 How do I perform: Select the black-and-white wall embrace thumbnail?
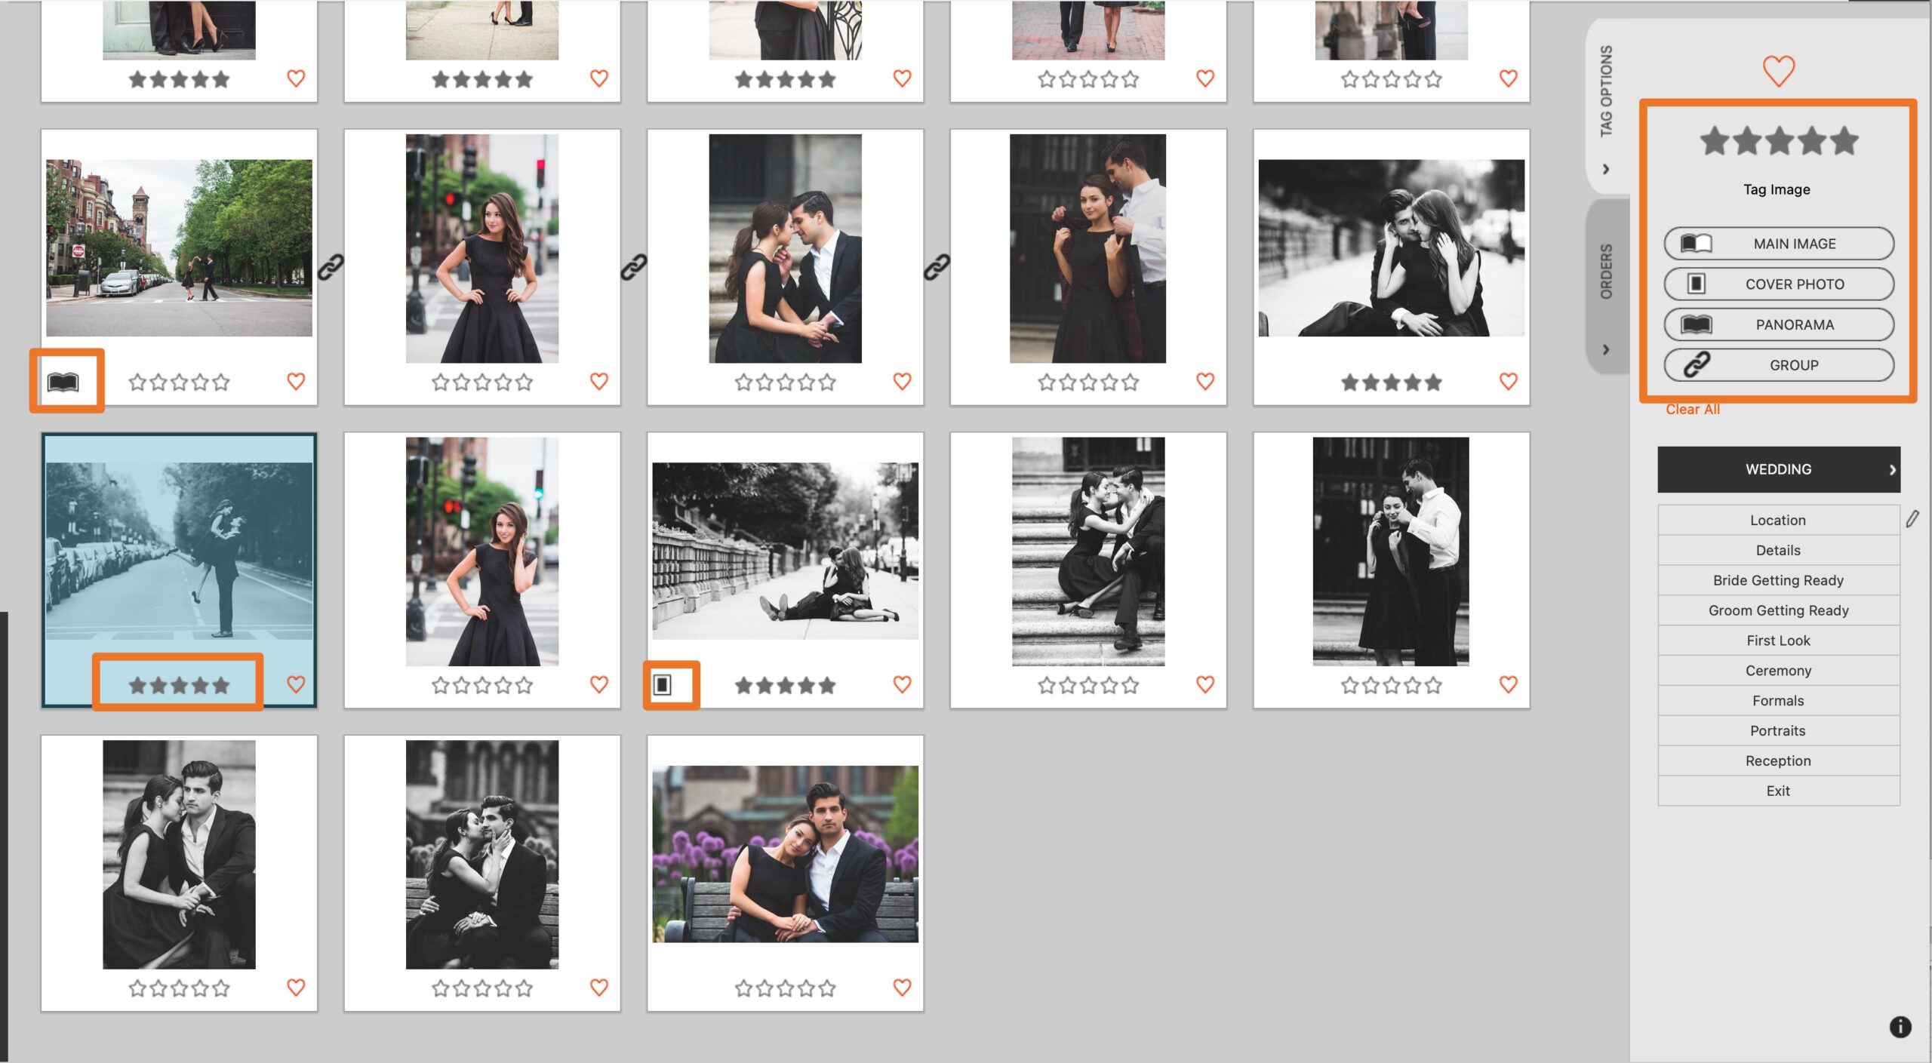tap(1391, 247)
